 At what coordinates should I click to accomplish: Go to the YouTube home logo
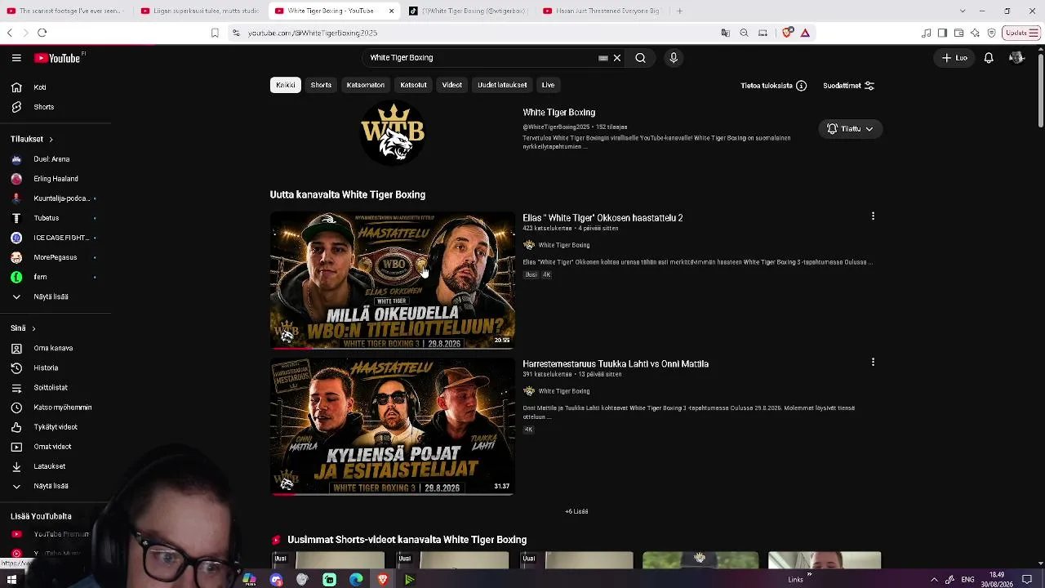coord(57,58)
